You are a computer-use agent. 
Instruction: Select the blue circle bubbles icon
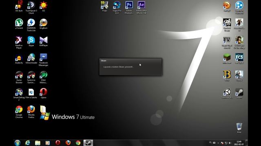(x=239, y=7)
